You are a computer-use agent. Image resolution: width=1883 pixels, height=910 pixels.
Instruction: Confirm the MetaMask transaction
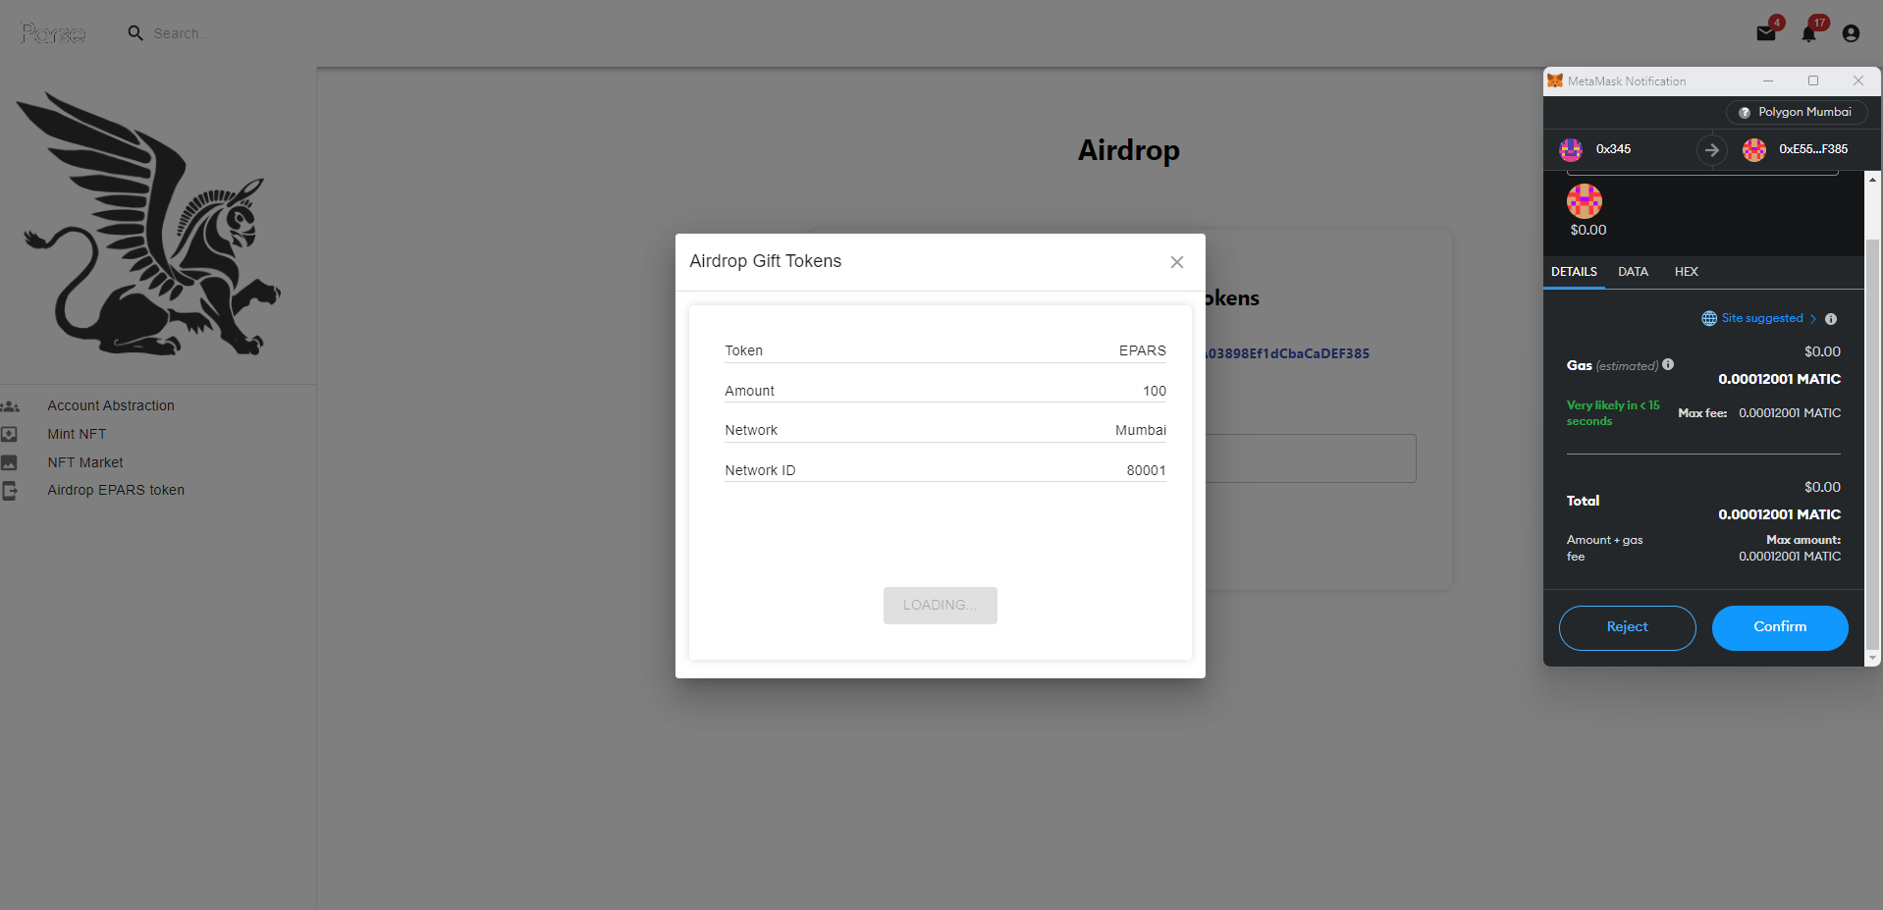tap(1779, 627)
